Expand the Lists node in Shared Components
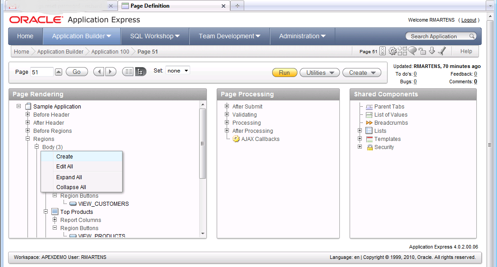497x267 pixels. 360,131
